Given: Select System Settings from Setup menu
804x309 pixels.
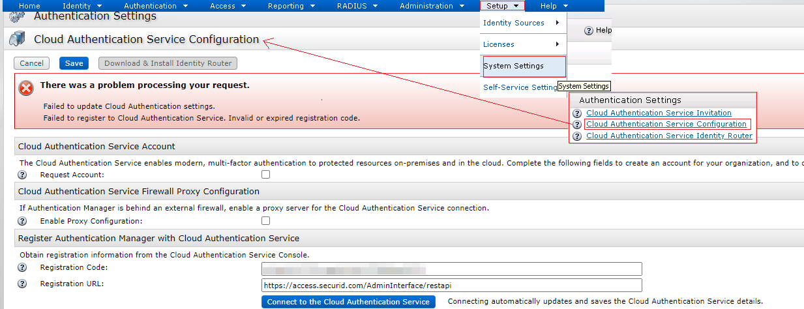Looking at the screenshot, I should [524, 66].
